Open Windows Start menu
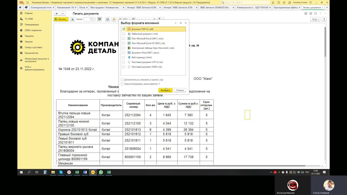The image size is (347, 195). (21, 172)
